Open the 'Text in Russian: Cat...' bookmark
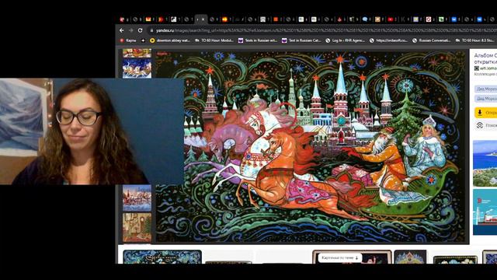This screenshot has width=497, height=280. point(301,40)
